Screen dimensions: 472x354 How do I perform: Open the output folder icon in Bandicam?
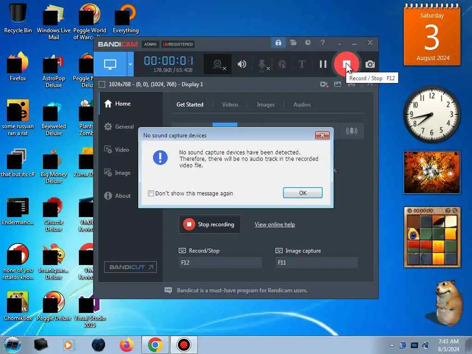click(x=293, y=42)
